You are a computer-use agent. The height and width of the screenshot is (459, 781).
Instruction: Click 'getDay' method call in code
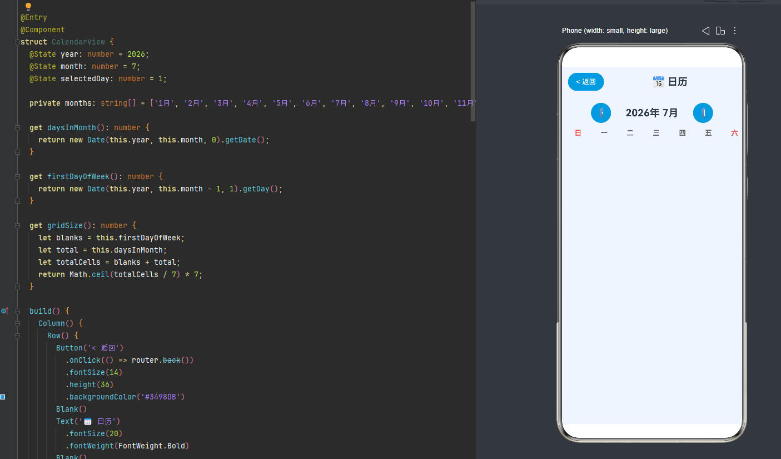pyautogui.click(x=256, y=189)
